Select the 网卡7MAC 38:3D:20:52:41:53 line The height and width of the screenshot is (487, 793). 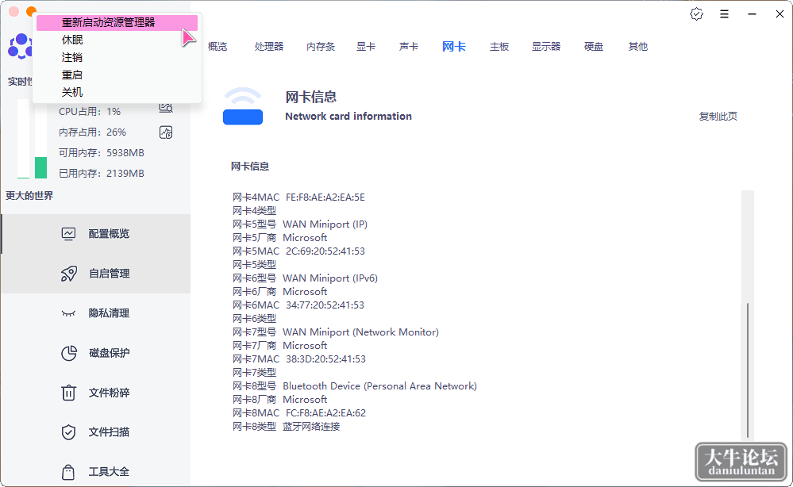coord(299,359)
